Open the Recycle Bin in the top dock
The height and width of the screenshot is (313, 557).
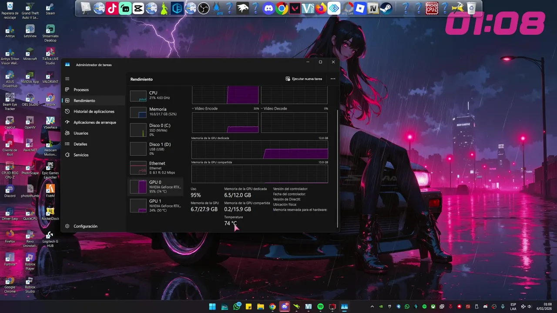tap(471, 8)
